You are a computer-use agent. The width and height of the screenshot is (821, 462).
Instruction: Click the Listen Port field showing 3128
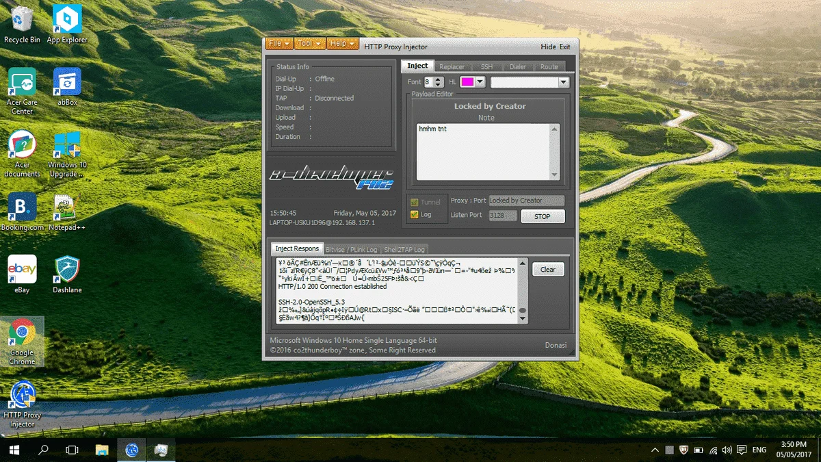tap(502, 216)
